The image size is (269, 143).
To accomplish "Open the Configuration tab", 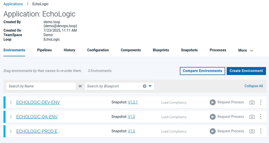I will coord(98,50).
